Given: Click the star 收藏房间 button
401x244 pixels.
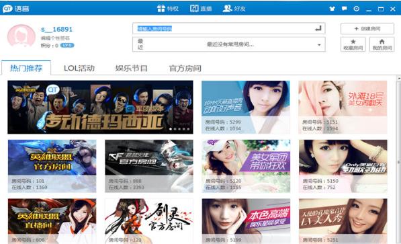Looking at the screenshot, I should [353, 44].
